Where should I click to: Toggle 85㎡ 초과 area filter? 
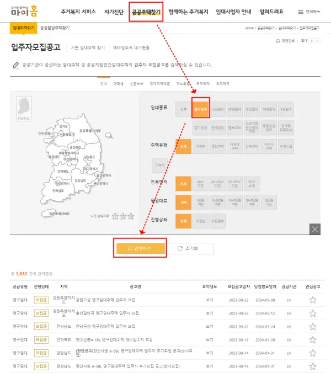tap(252, 184)
